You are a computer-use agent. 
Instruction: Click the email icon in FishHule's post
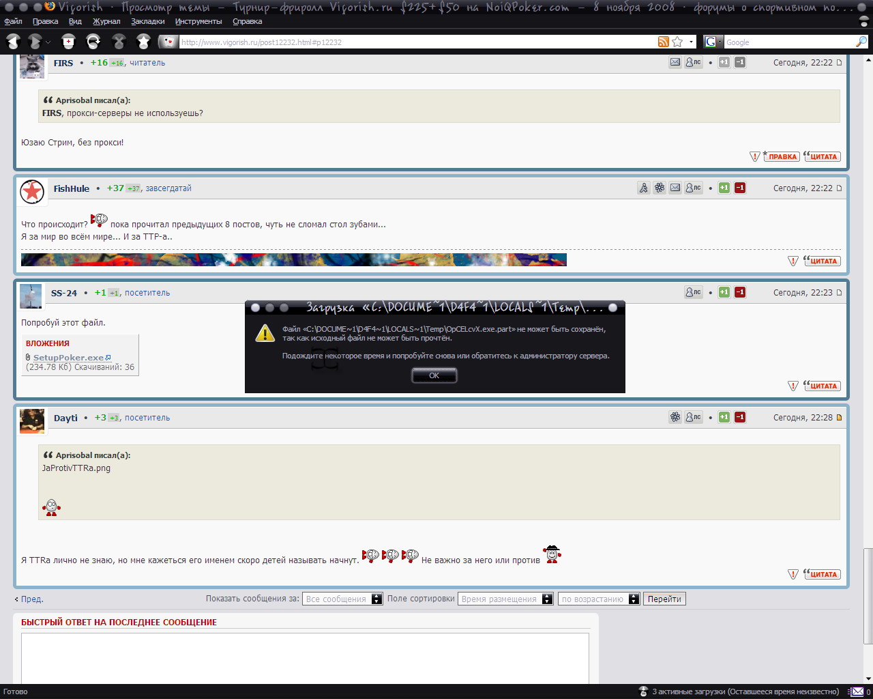[675, 188]
